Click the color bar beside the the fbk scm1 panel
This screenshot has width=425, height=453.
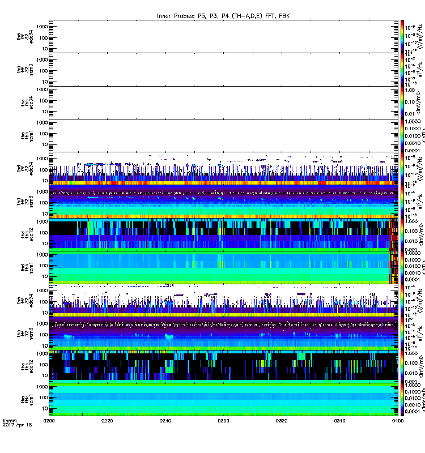pyautogui.click(x=402, y=400)
